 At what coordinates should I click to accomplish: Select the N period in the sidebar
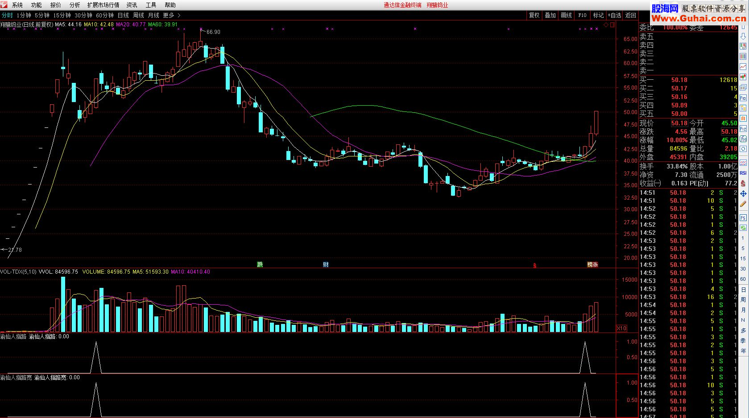point(743,320)
